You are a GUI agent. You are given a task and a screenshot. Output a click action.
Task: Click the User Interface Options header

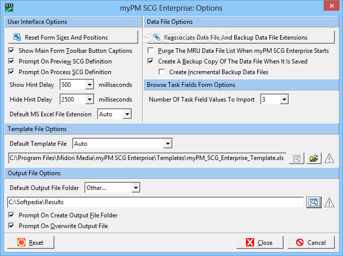[x=73, y=22]
